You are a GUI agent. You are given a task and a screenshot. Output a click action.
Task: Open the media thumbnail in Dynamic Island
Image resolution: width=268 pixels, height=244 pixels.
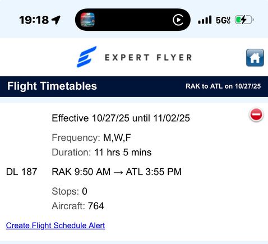pos(87,20)
